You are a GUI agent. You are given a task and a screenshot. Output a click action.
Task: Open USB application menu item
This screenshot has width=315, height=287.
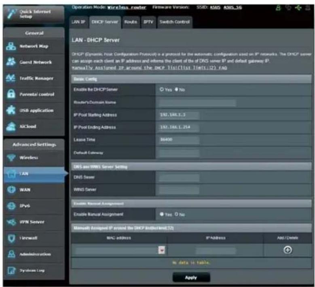click(34, 111)
